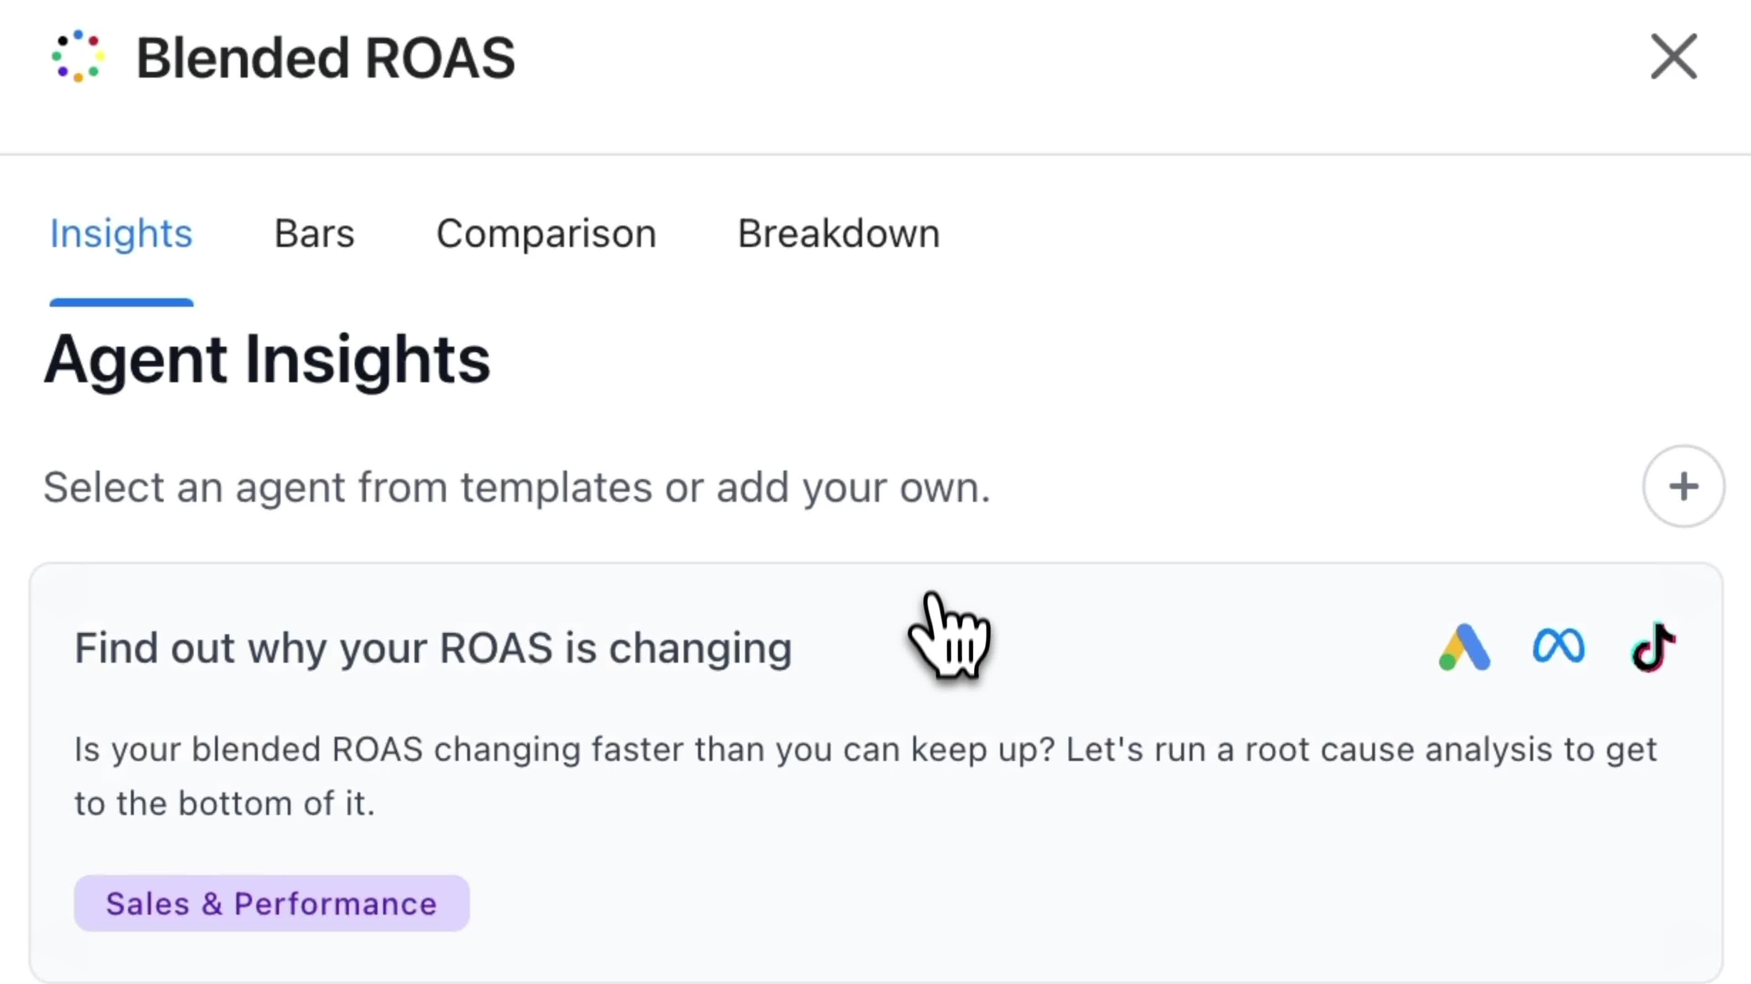Click the divider line below the header
The height and width of the screenshot is (984, 1751).
[x=875, y=155]
